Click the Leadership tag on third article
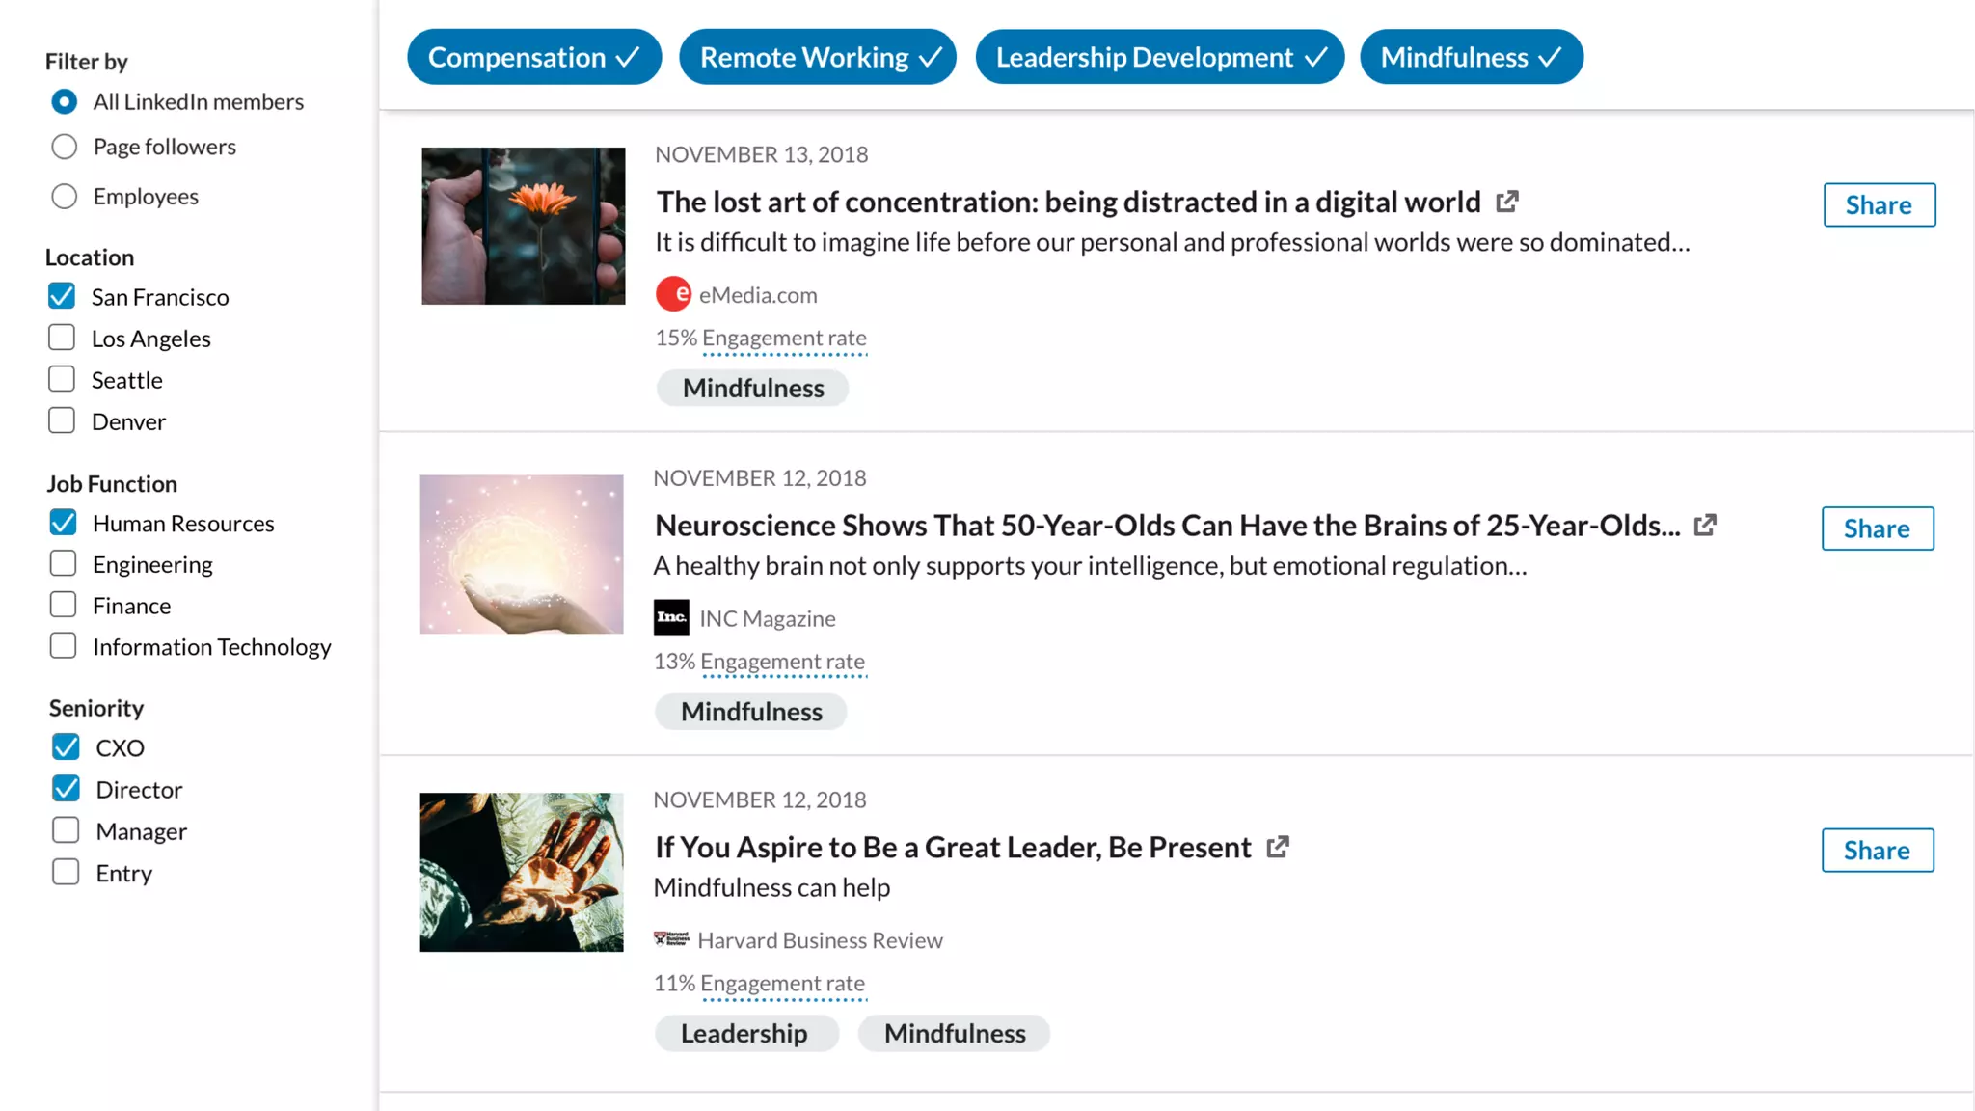Screen dimensions: 1975x1111 (744, 1033)
